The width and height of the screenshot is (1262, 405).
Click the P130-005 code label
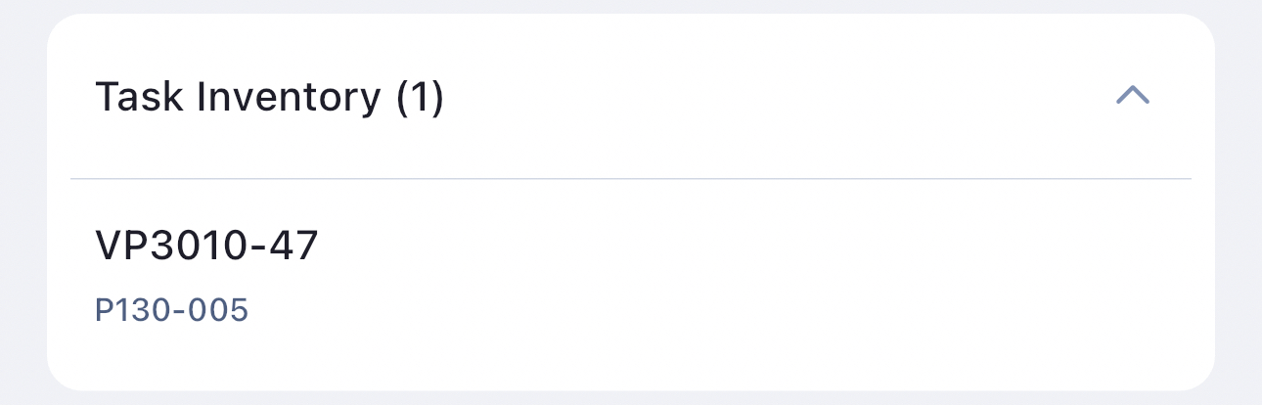(171, 310)
